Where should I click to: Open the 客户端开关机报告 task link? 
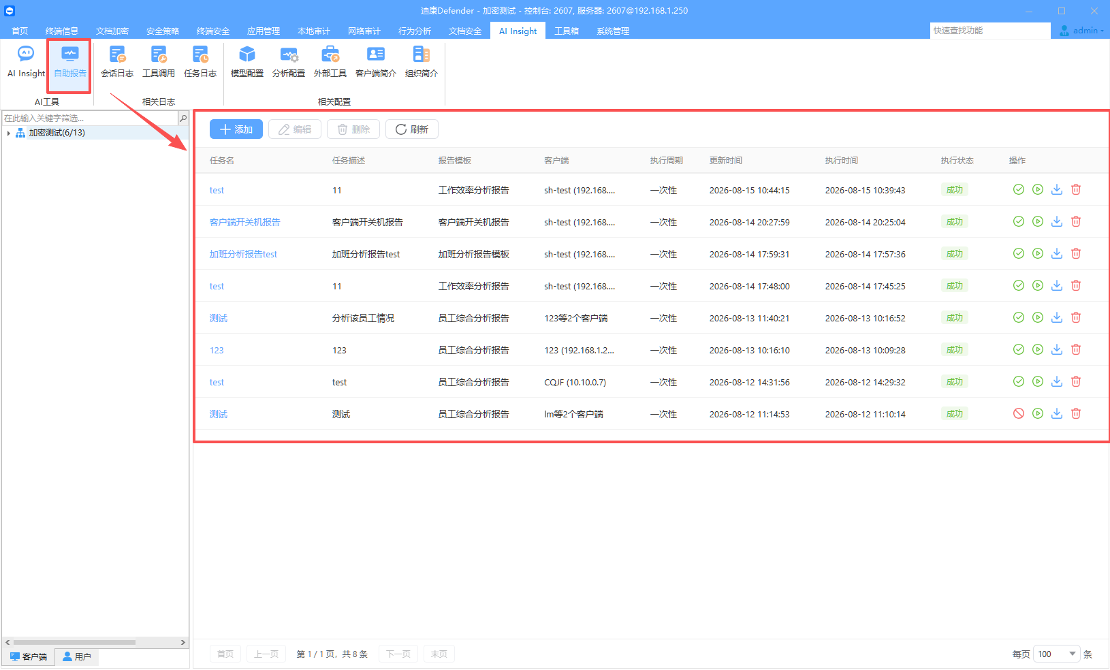pos(245,222)
